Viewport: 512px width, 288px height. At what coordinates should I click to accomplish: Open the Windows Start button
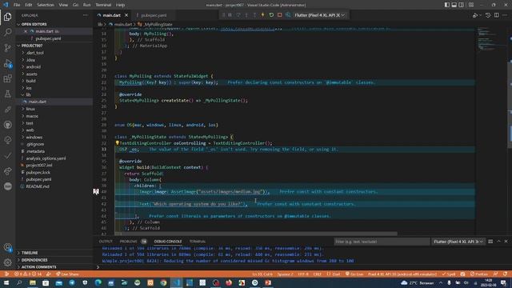[x=6, y=282]
